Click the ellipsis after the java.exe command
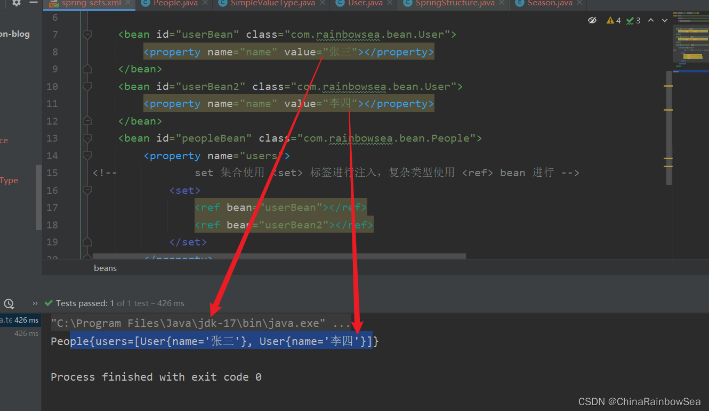 pyautogui.click(x=341, y=324)
